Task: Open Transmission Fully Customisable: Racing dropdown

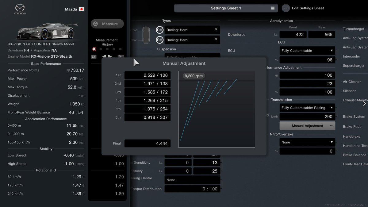Action: [x=307, y=108]
